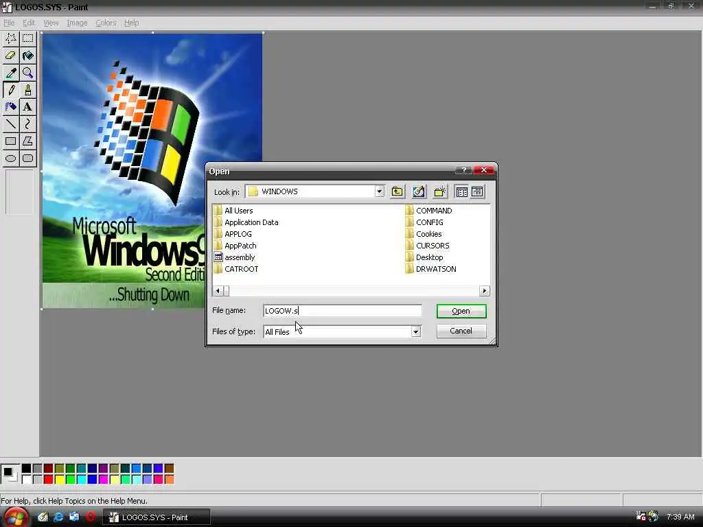The width and height of the screenshot is (703, 527).
Task: Click the View Desktop icon in Open dialog
Action: point(419,192)
